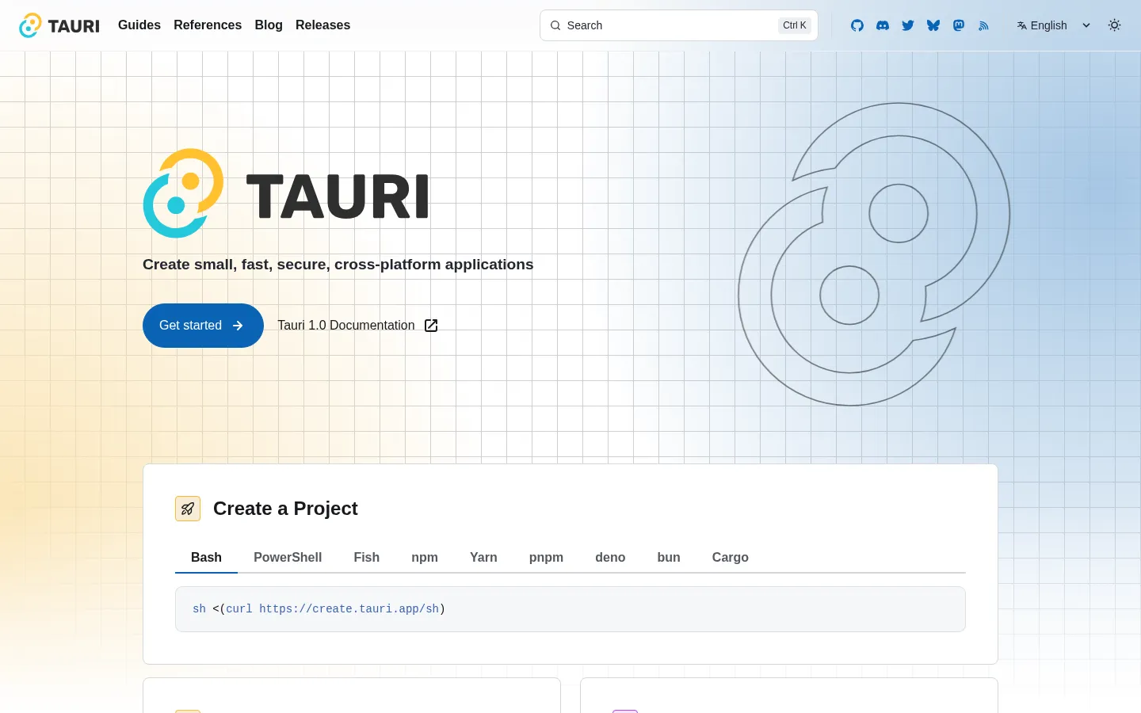Open the Mastodon profile icon
1141x713 pixels.
959,25
